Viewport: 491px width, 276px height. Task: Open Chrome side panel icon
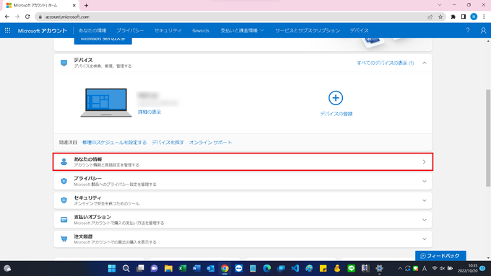pyautogui.click(x=464, y=17)
